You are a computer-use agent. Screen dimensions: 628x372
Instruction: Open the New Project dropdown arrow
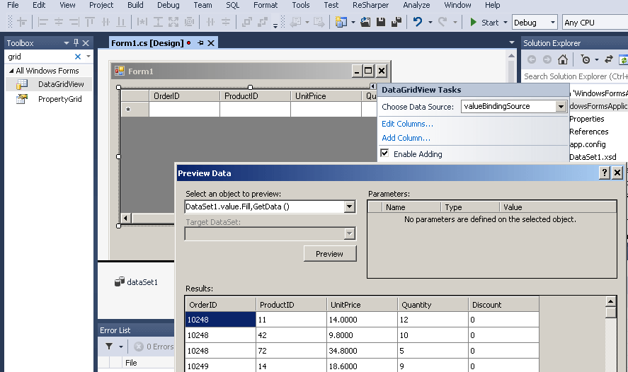tap(353, 23)
